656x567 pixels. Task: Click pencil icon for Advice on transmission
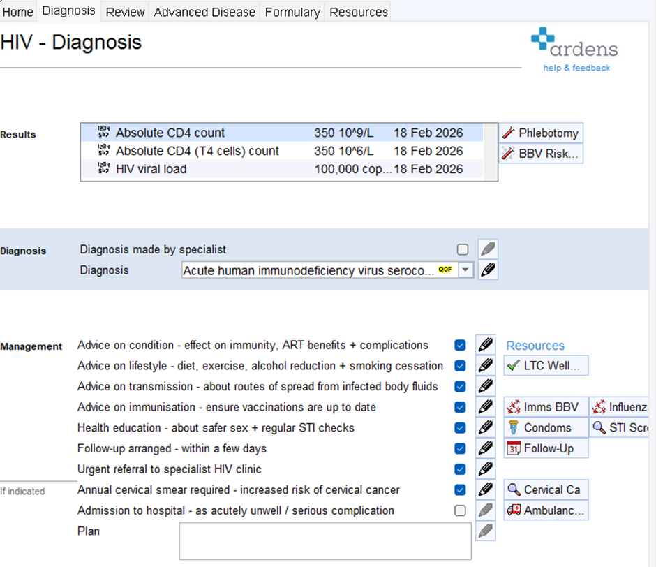[x=485, y=385]
